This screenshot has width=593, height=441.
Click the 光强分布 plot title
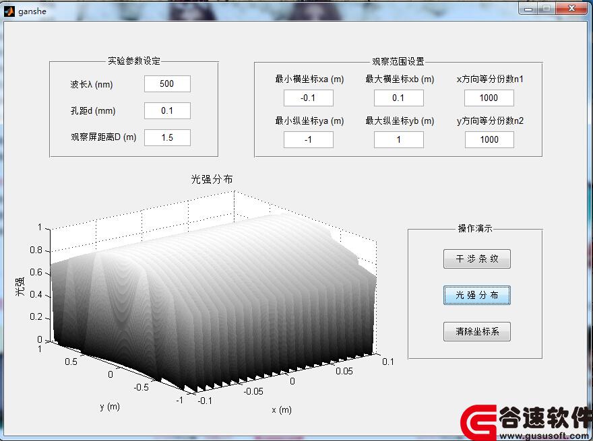pos(212,179)
